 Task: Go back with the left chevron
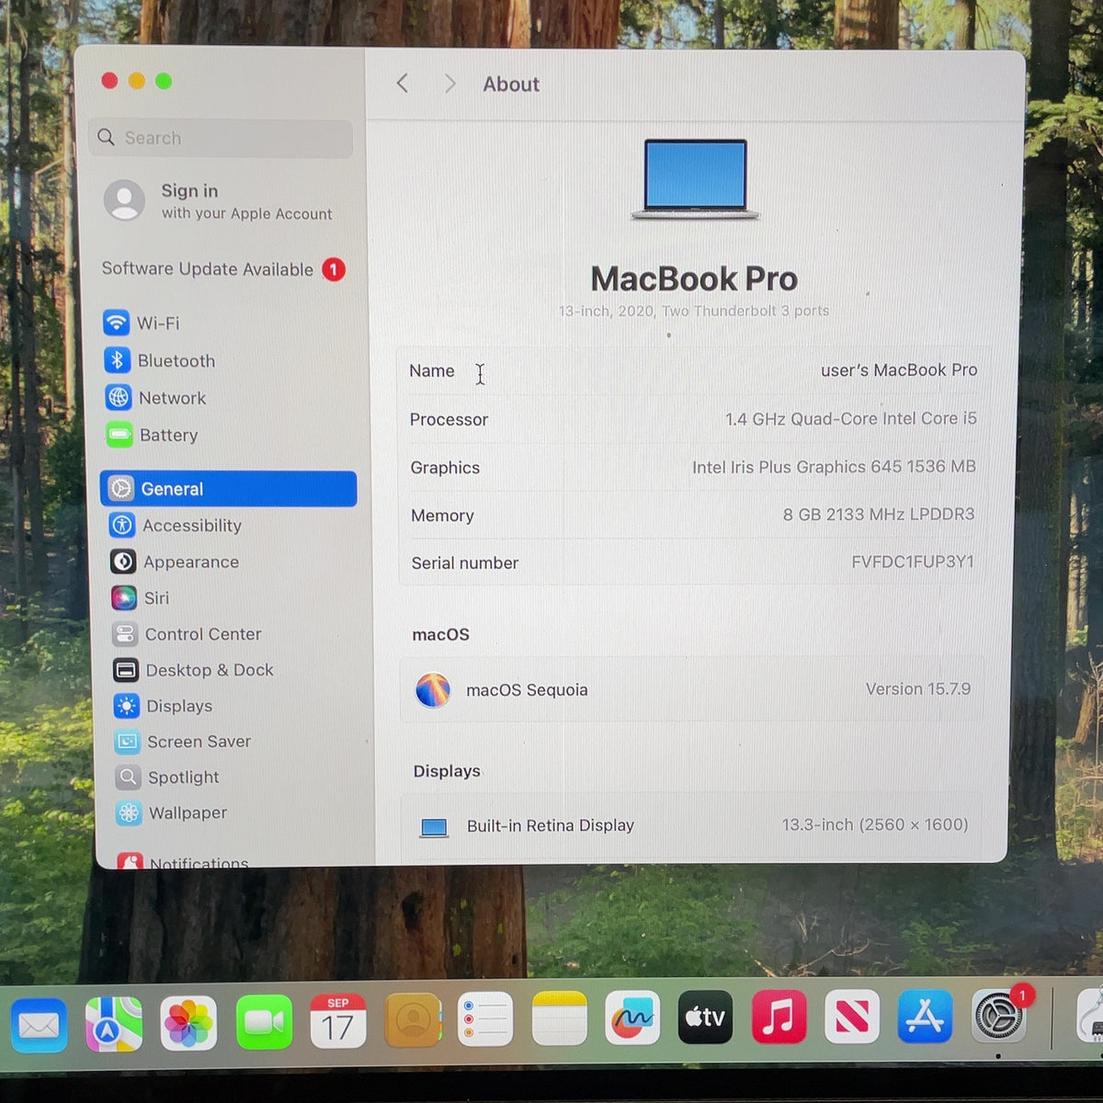click(x=403, y=84)
